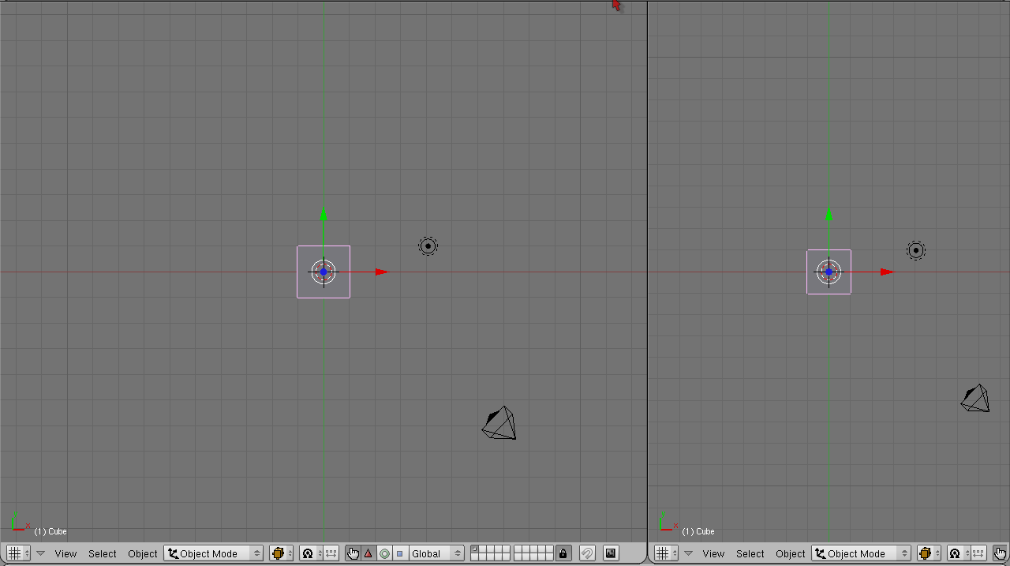Open draw type selector in left viewport
This screenshot has width=1010, height=566.
coord(281,553)
